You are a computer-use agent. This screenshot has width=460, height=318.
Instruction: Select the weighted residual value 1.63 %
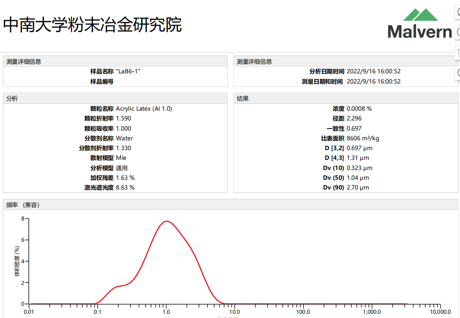click(125, 178)
